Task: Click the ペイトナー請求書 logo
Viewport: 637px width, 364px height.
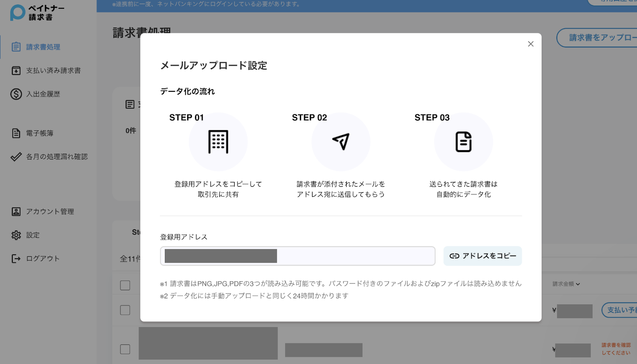Action: tap(37, 13)
